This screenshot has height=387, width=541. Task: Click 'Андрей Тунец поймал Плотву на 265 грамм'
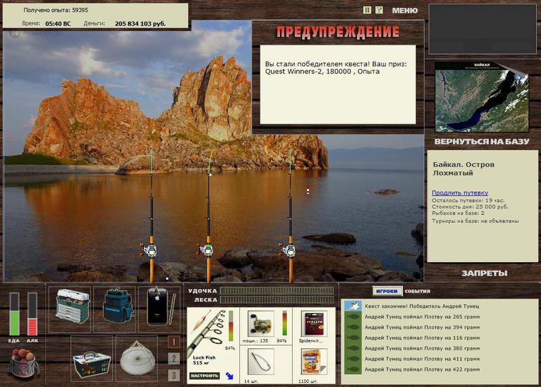(x=422, y=317)
